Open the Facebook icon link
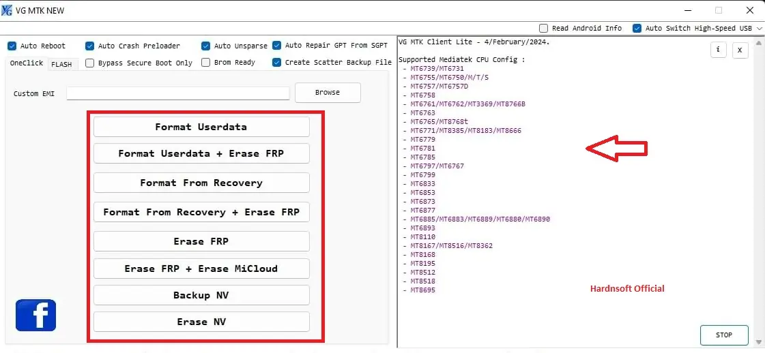This screenshot has width=765, height=353. [x=35, y=315]
